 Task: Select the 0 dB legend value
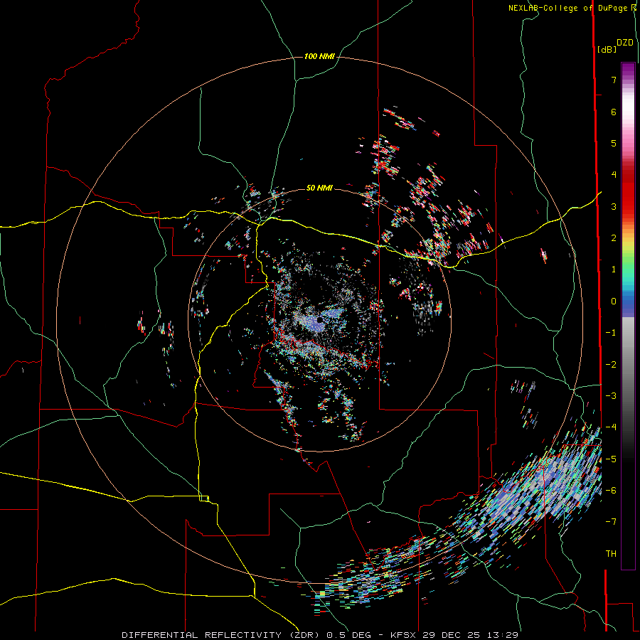tap(614, 302)
